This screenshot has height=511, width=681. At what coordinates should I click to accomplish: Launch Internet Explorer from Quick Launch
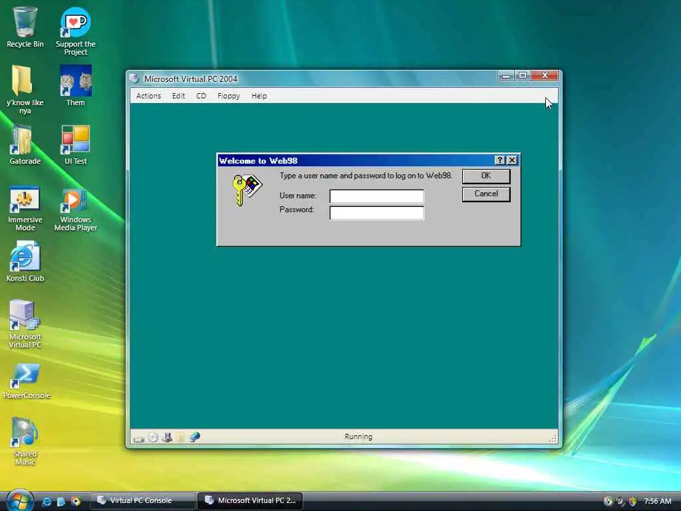click(x=46, y=502)
